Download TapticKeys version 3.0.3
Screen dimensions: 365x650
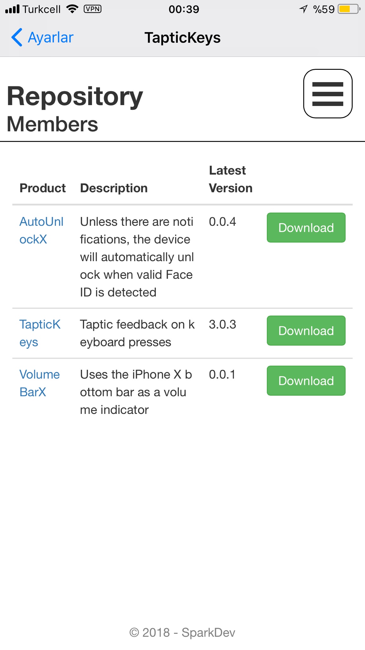click(x=306, y=330)
